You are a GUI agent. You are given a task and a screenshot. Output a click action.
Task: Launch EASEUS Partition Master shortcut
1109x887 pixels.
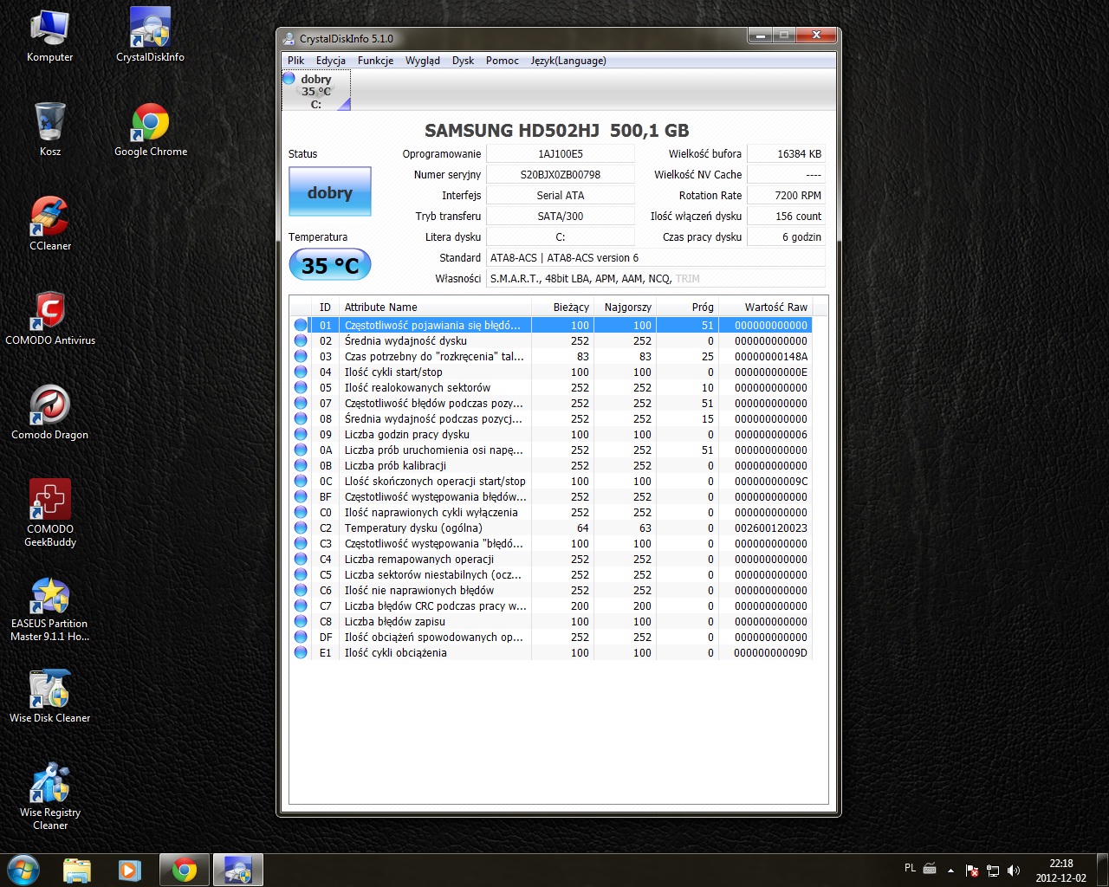pos(49,608)
